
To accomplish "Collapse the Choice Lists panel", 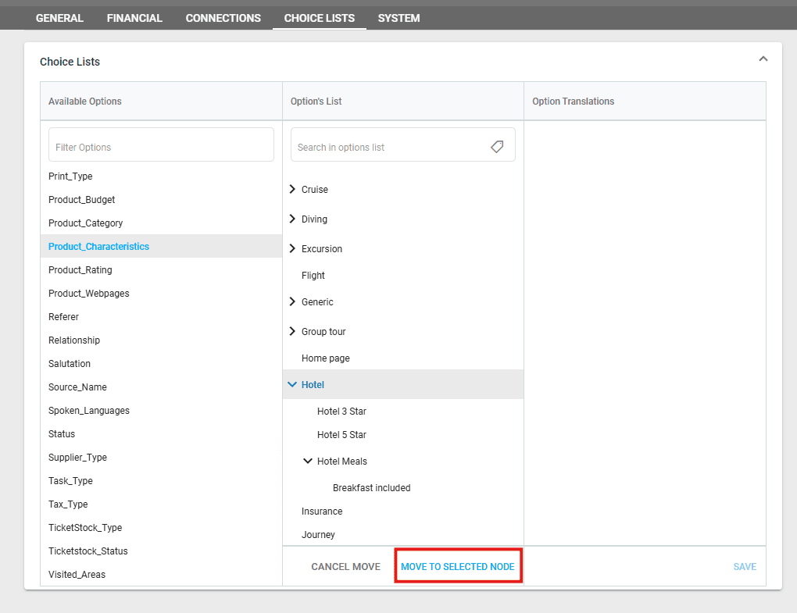I will [x=763, y=59].
